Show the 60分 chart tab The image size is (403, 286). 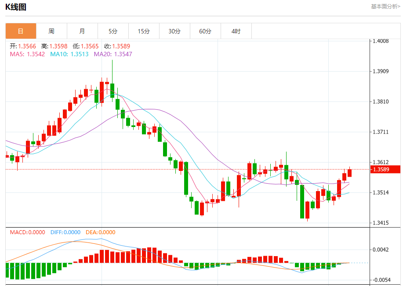point(205,31)
